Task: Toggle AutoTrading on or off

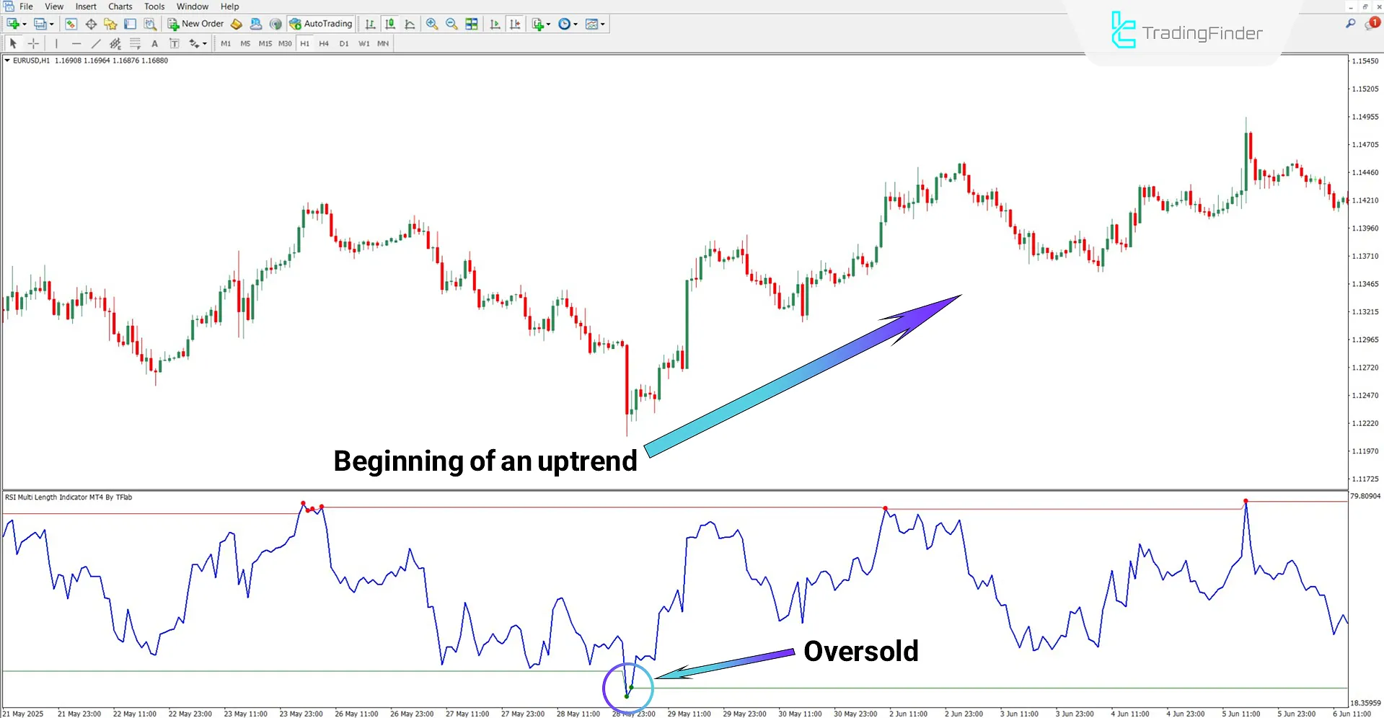Action: click(x=320, y=23)
